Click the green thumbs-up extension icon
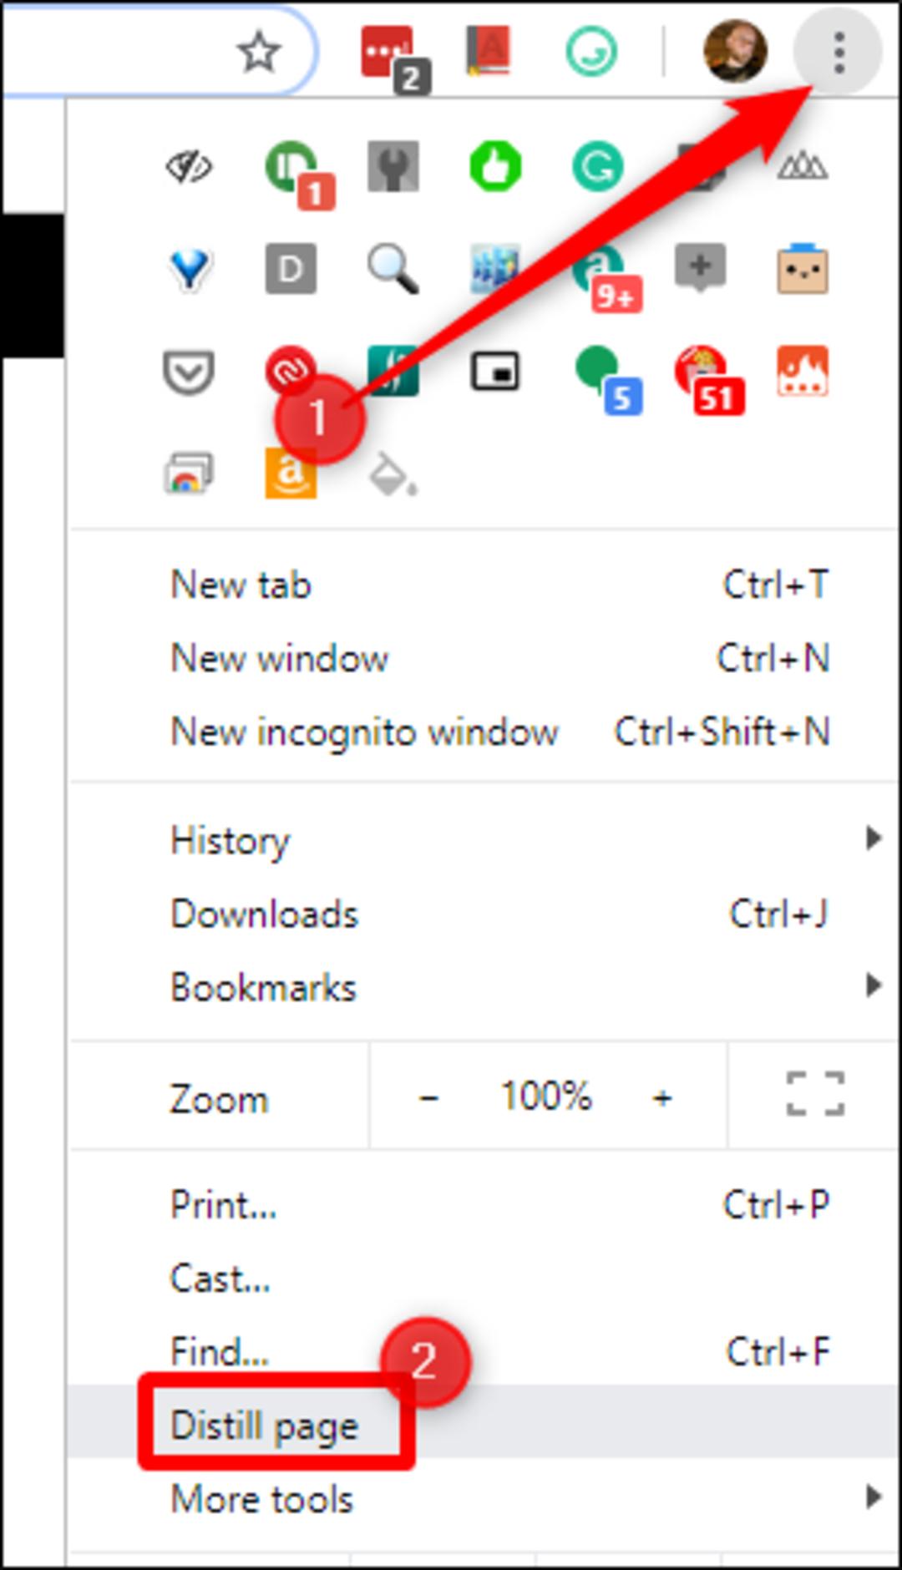Viewport: 902px width, 1570px height. [495, 166]
